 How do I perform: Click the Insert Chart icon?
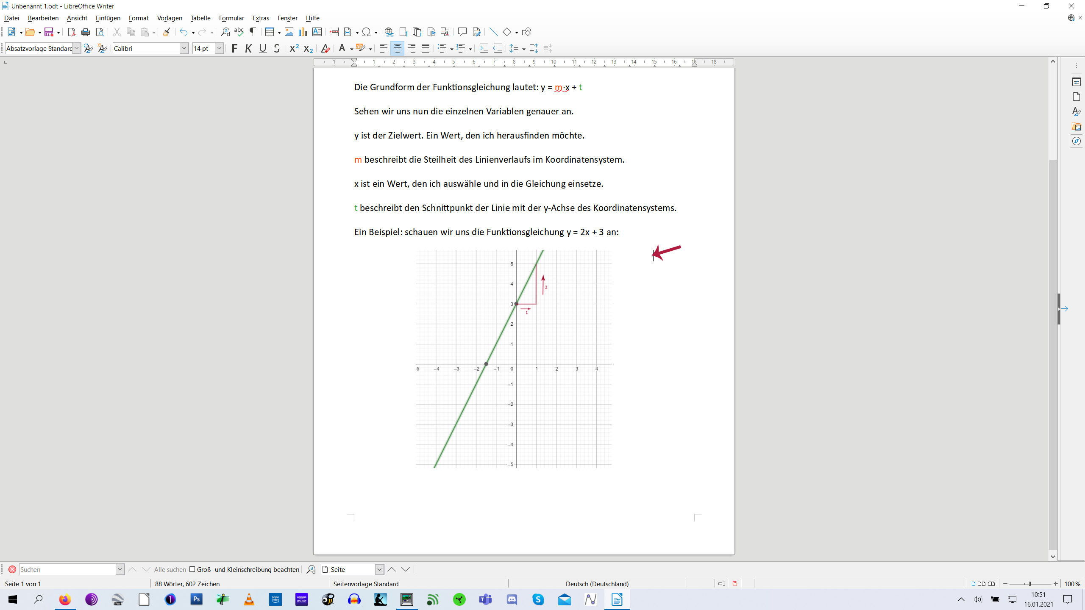click(303, 32)
